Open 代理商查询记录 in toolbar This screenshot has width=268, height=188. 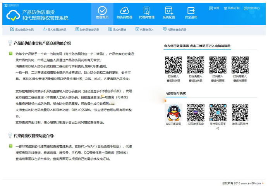[x=174, y=29]
